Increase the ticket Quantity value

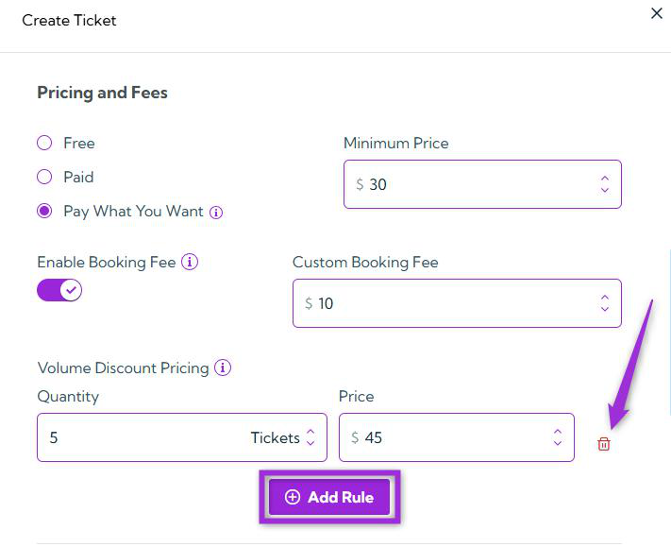(x=310, y=432)
